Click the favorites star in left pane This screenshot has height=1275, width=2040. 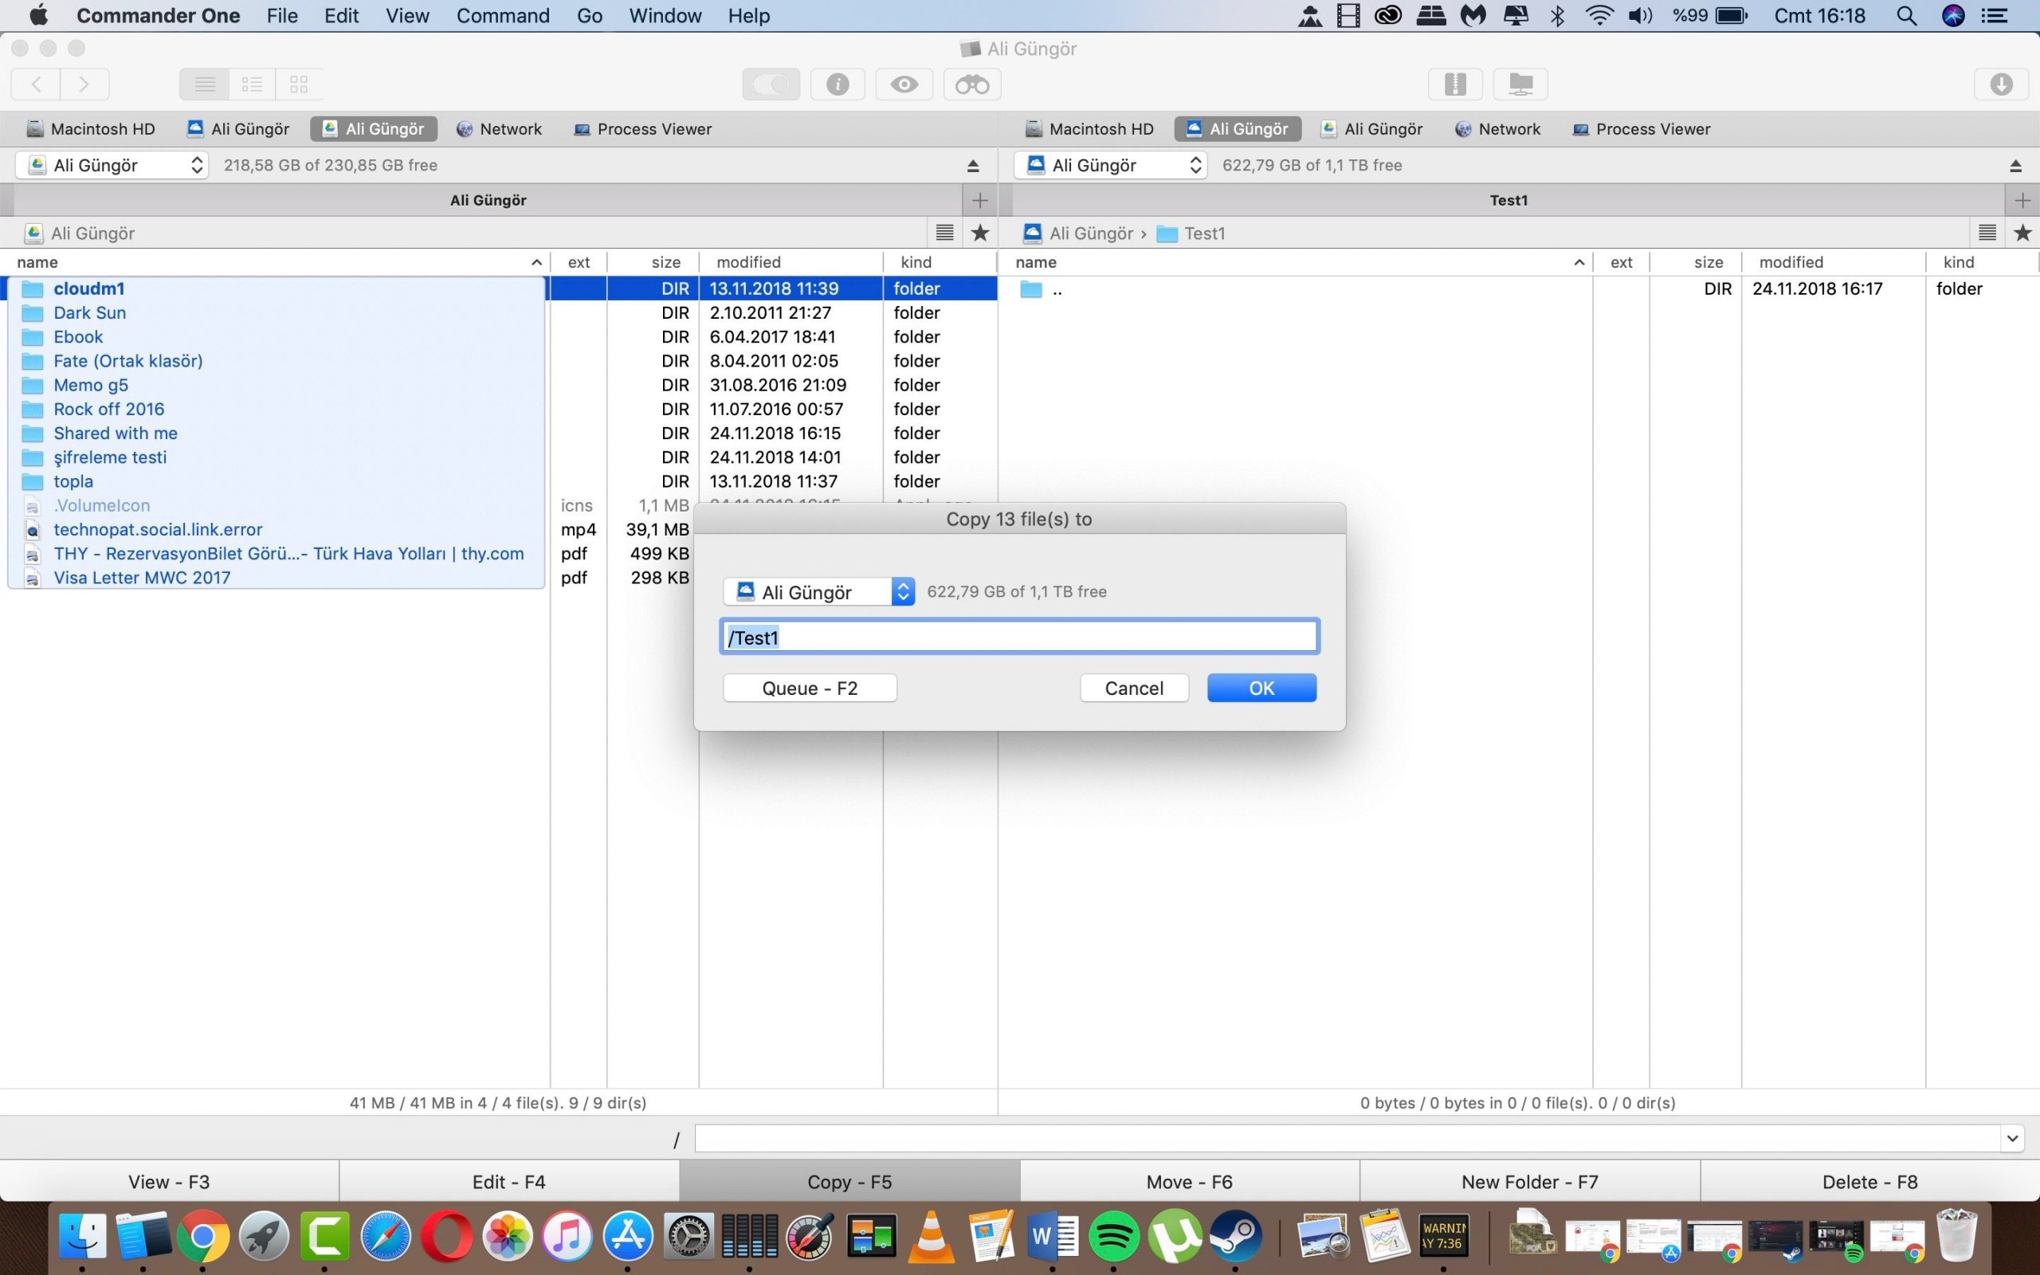pos(979,233)
